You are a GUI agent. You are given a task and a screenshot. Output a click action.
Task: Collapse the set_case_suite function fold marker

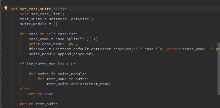point(1,9)
